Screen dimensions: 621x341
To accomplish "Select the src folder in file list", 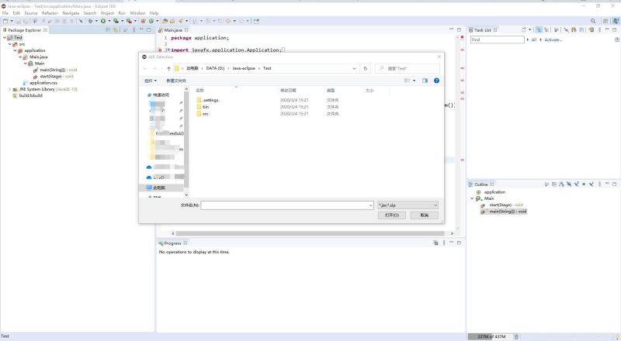I will point(205,114).
